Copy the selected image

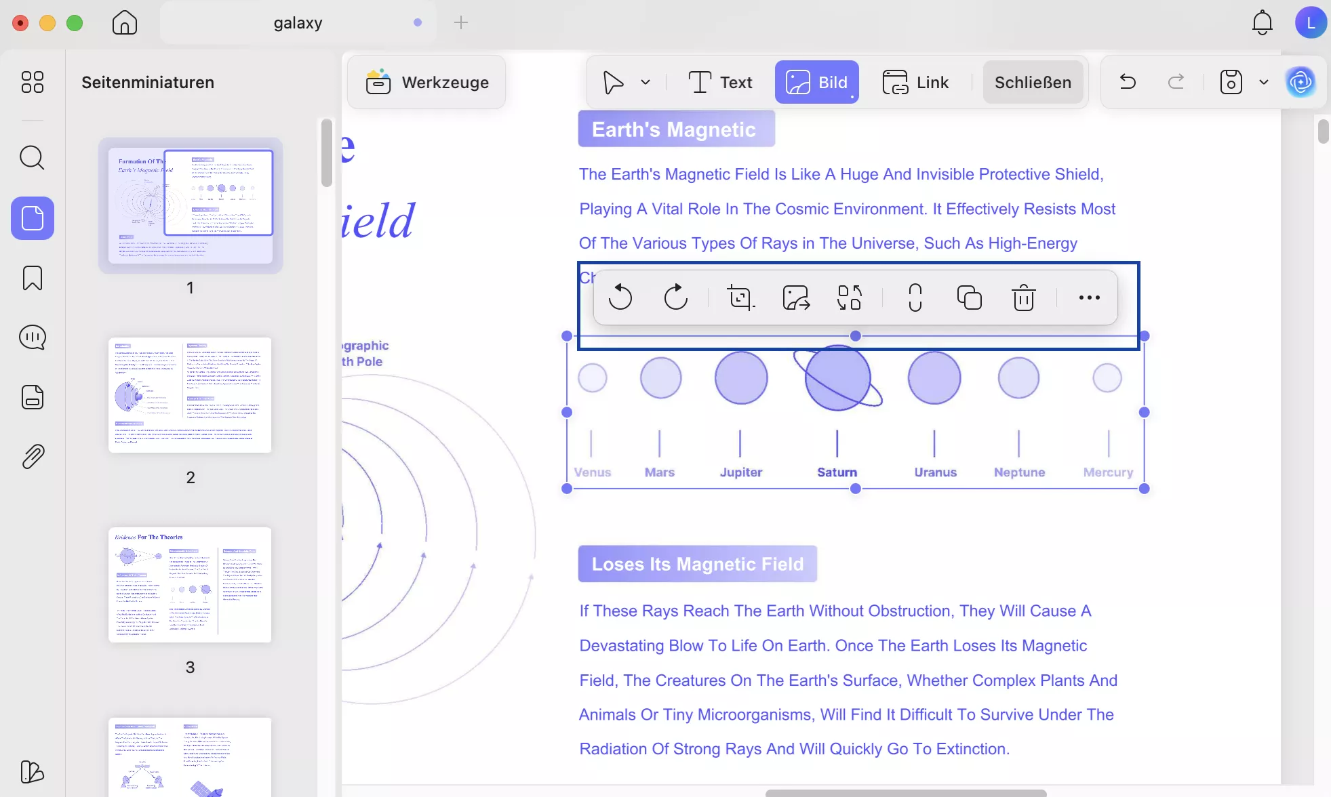click(x=969, y=298)
